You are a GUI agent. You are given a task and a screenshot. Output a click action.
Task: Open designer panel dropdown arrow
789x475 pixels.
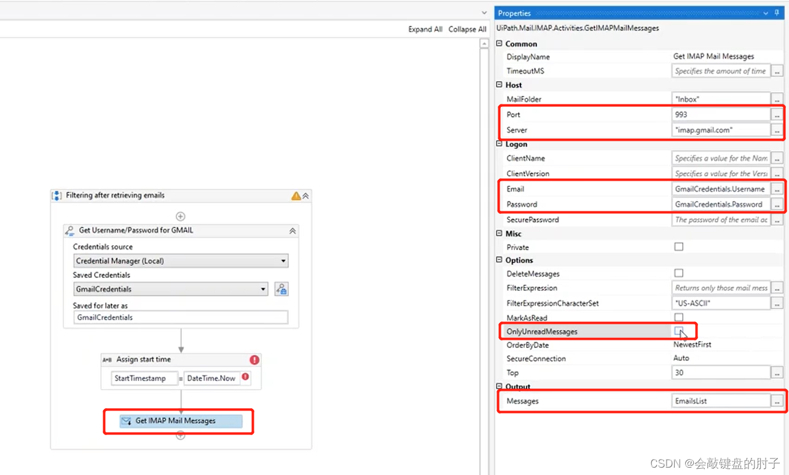pyautogui.click(x=484, y=13)
